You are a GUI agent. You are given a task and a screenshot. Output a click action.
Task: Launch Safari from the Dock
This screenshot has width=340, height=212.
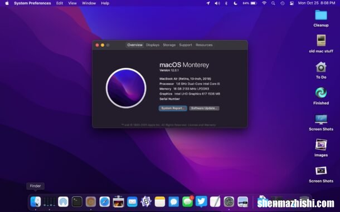point(105,201)
